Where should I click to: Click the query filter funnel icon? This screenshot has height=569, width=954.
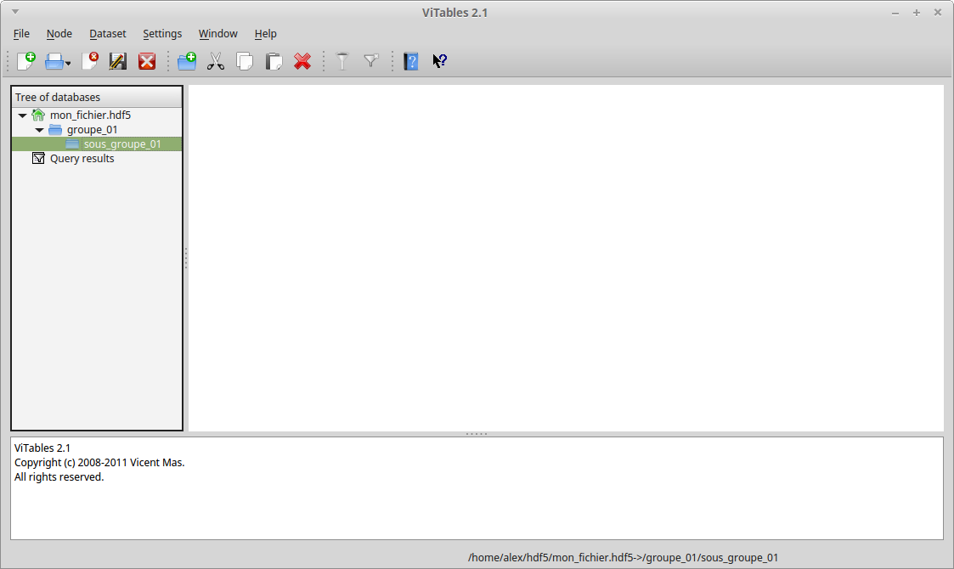pos(342,61)
